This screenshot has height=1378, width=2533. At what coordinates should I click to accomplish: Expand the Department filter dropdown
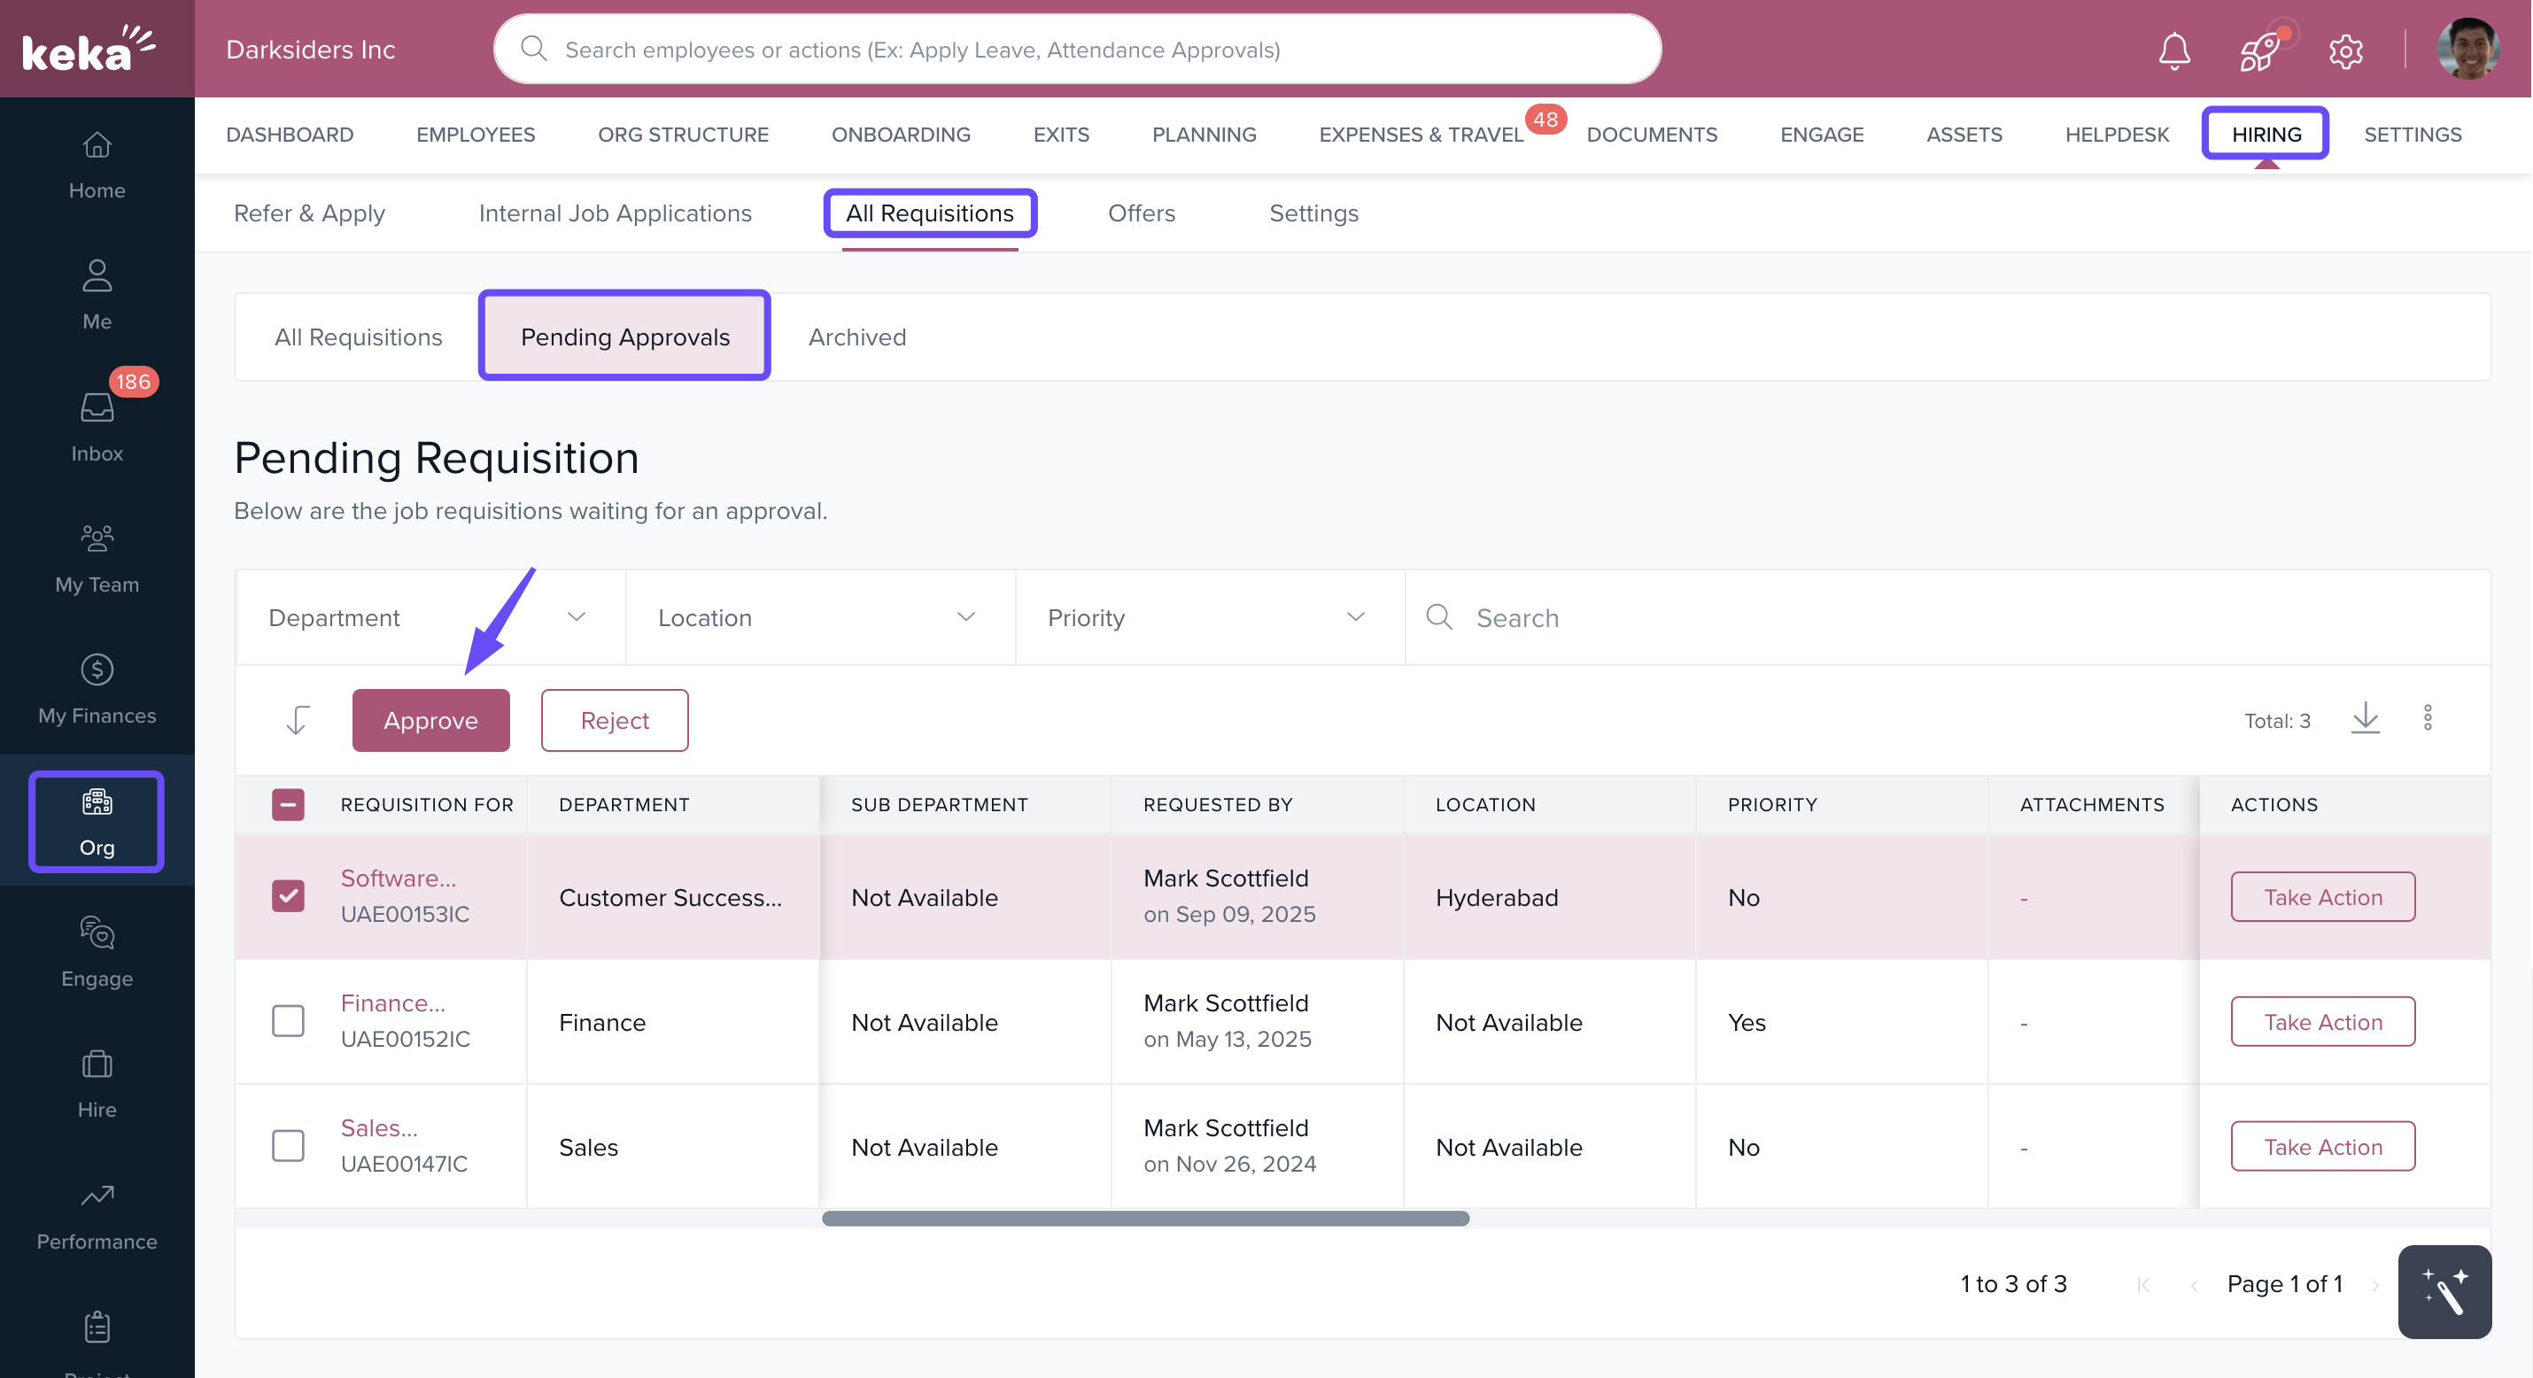[x=429, y=617]
